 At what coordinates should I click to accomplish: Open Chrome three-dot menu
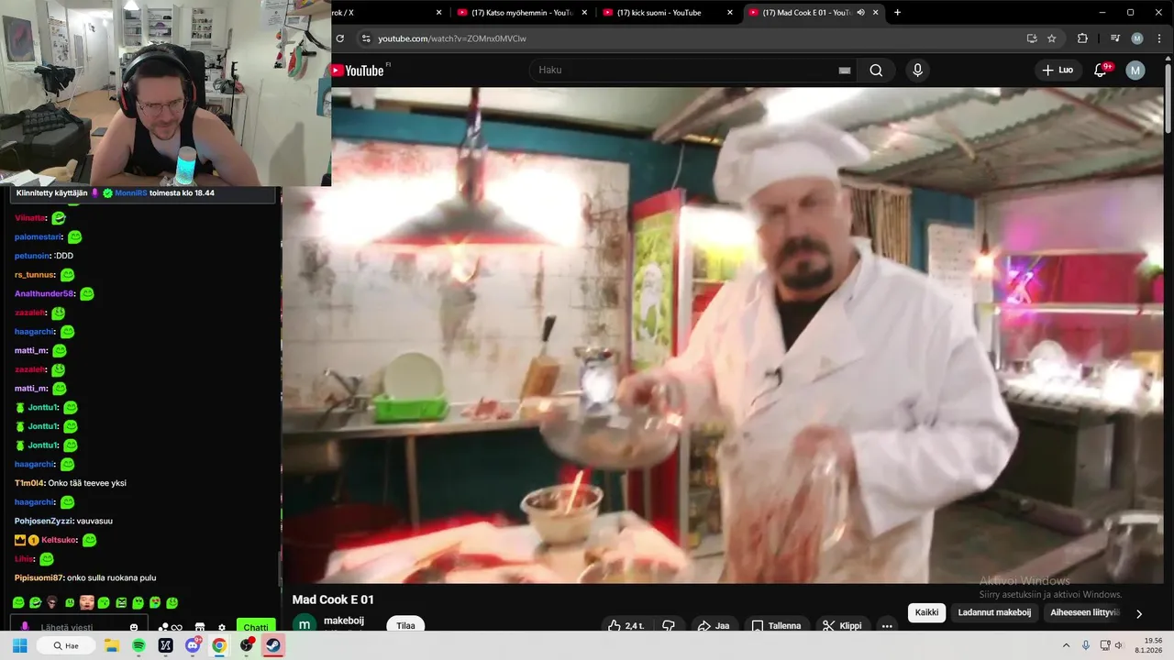point(1158,38)
